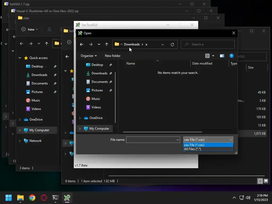Open the clock showing 2:19 PM

coord(261,198)
